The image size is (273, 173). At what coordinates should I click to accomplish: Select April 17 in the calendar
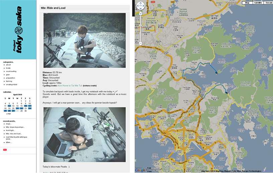pyautogui.click(x=30, y=106)
